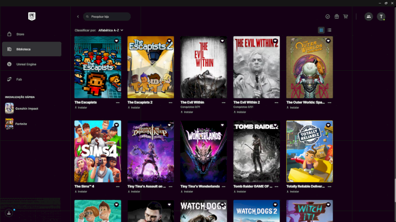The width and height of the screenshot is (396, 222).
Task: Open more options for Tomb Raider
Action: pos(277,187)
